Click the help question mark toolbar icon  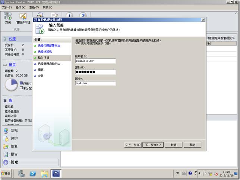point(83,15)
